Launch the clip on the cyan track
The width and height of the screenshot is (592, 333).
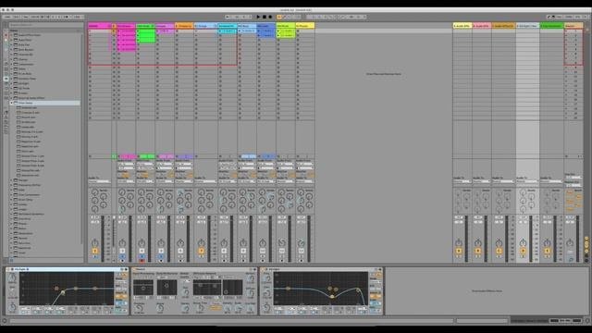[220, 31]
